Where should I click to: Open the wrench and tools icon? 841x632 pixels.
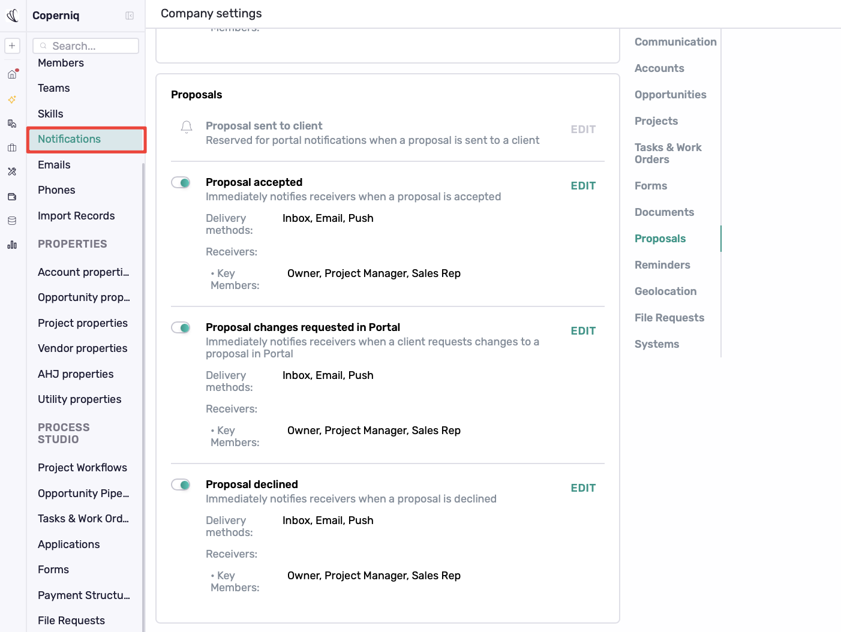12,171
